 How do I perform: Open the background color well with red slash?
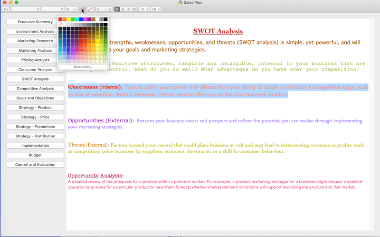90,9
